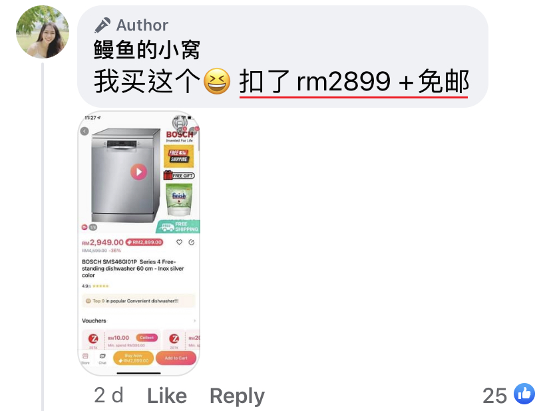
Task: Click the laughing emoji in the comment
Action: point(217,81)
